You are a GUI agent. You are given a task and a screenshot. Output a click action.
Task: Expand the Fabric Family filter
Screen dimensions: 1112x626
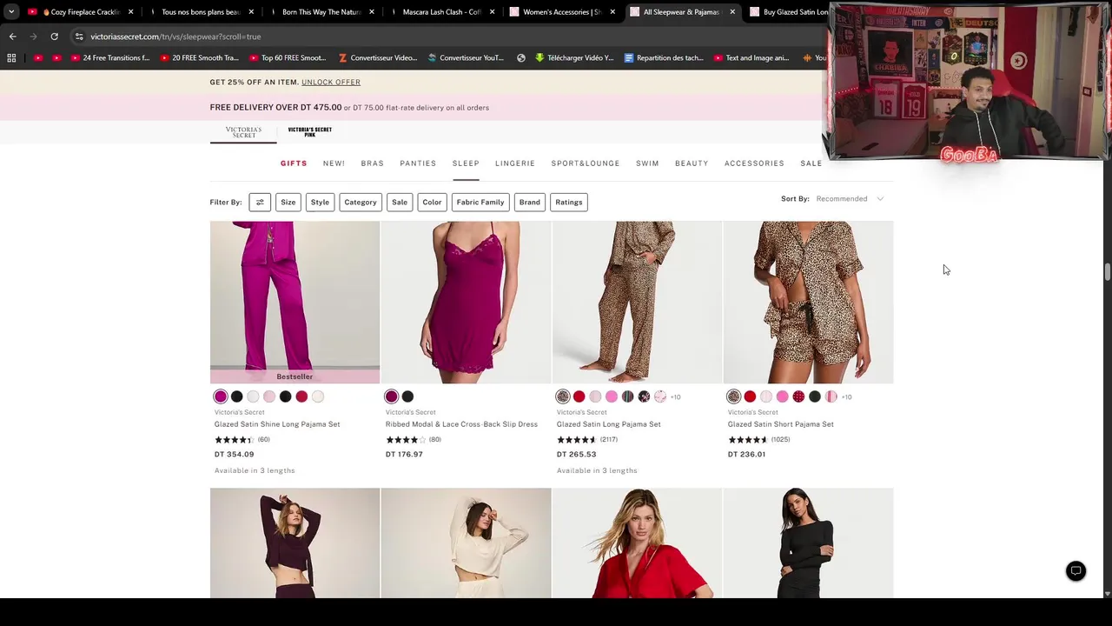coord(480,202)
